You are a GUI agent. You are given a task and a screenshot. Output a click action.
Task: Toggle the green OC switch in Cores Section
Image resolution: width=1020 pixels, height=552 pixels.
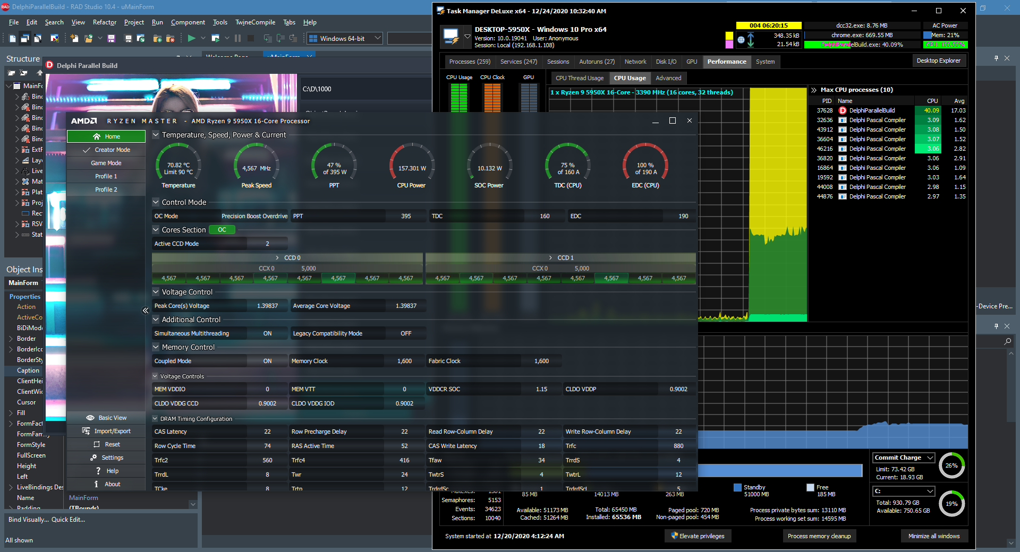coord(222,230)
